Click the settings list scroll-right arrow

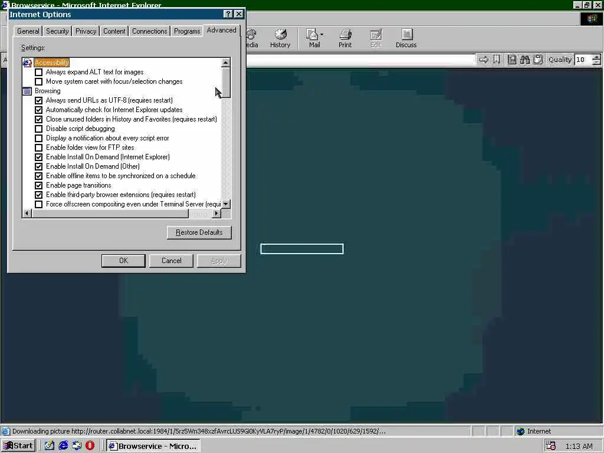tap(216, 214)
